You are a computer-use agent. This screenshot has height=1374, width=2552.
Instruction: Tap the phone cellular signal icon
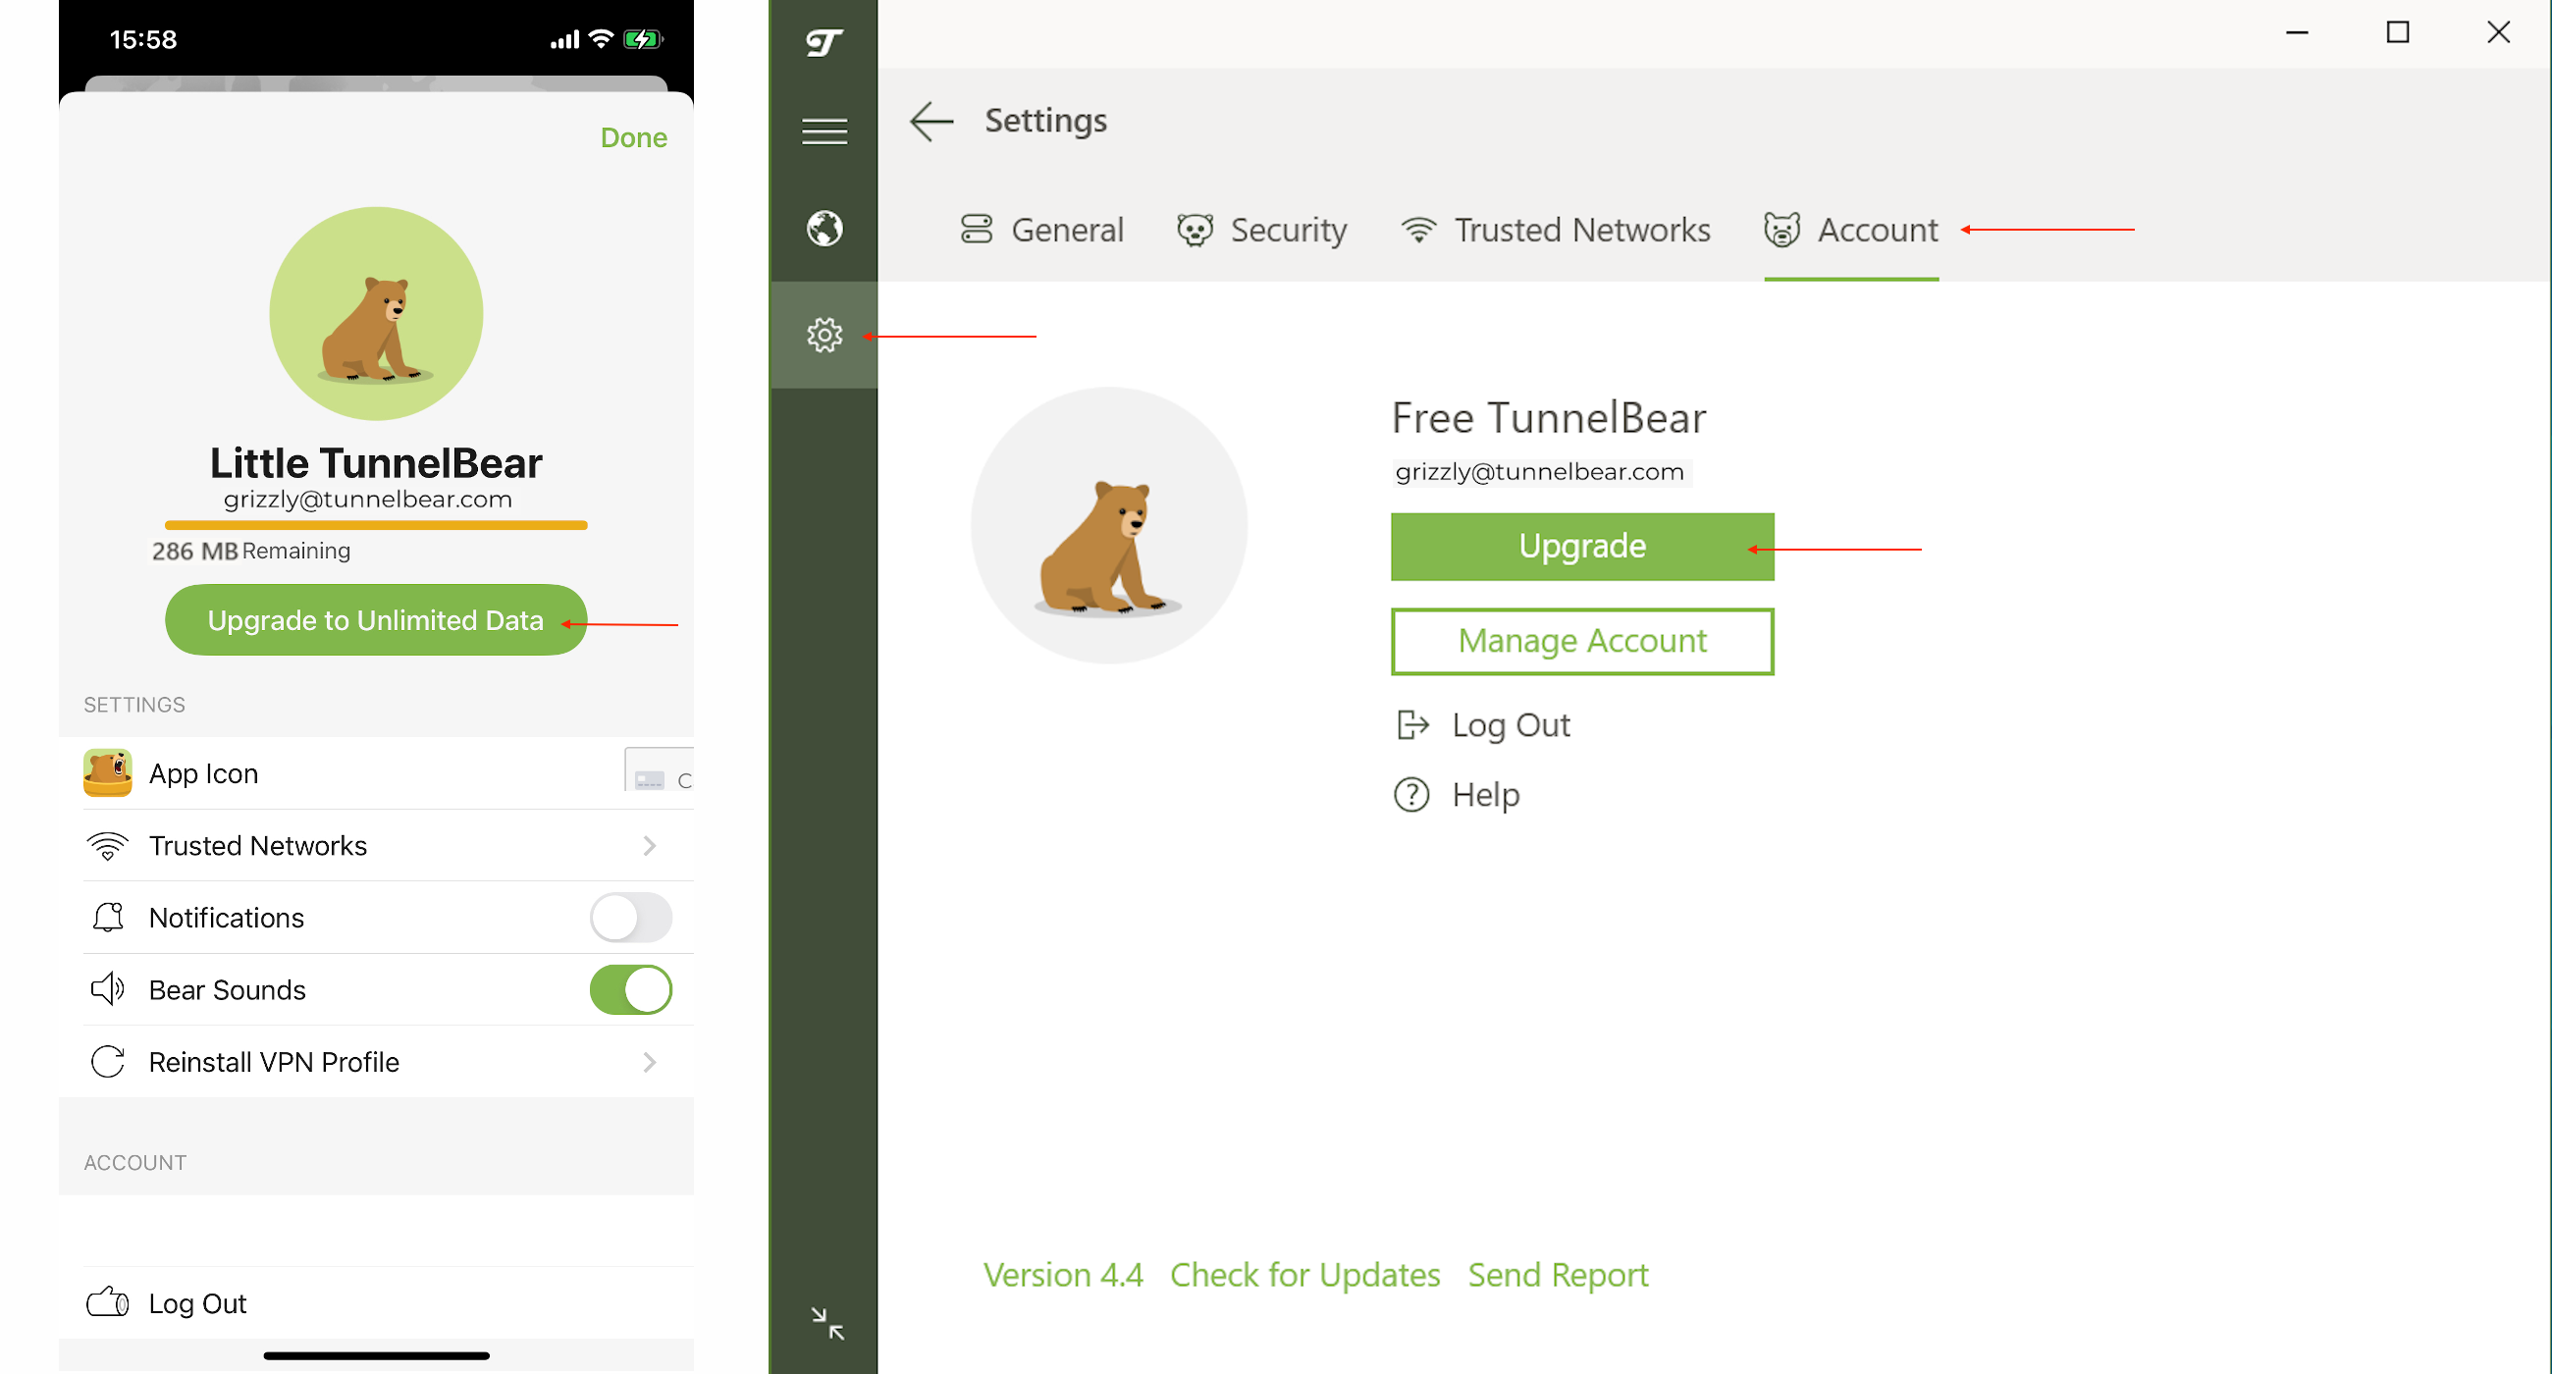[564, 39]
